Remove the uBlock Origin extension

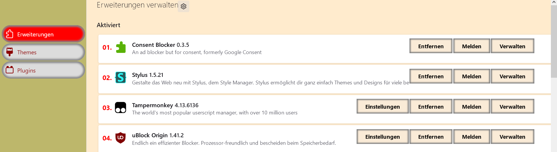431,137
